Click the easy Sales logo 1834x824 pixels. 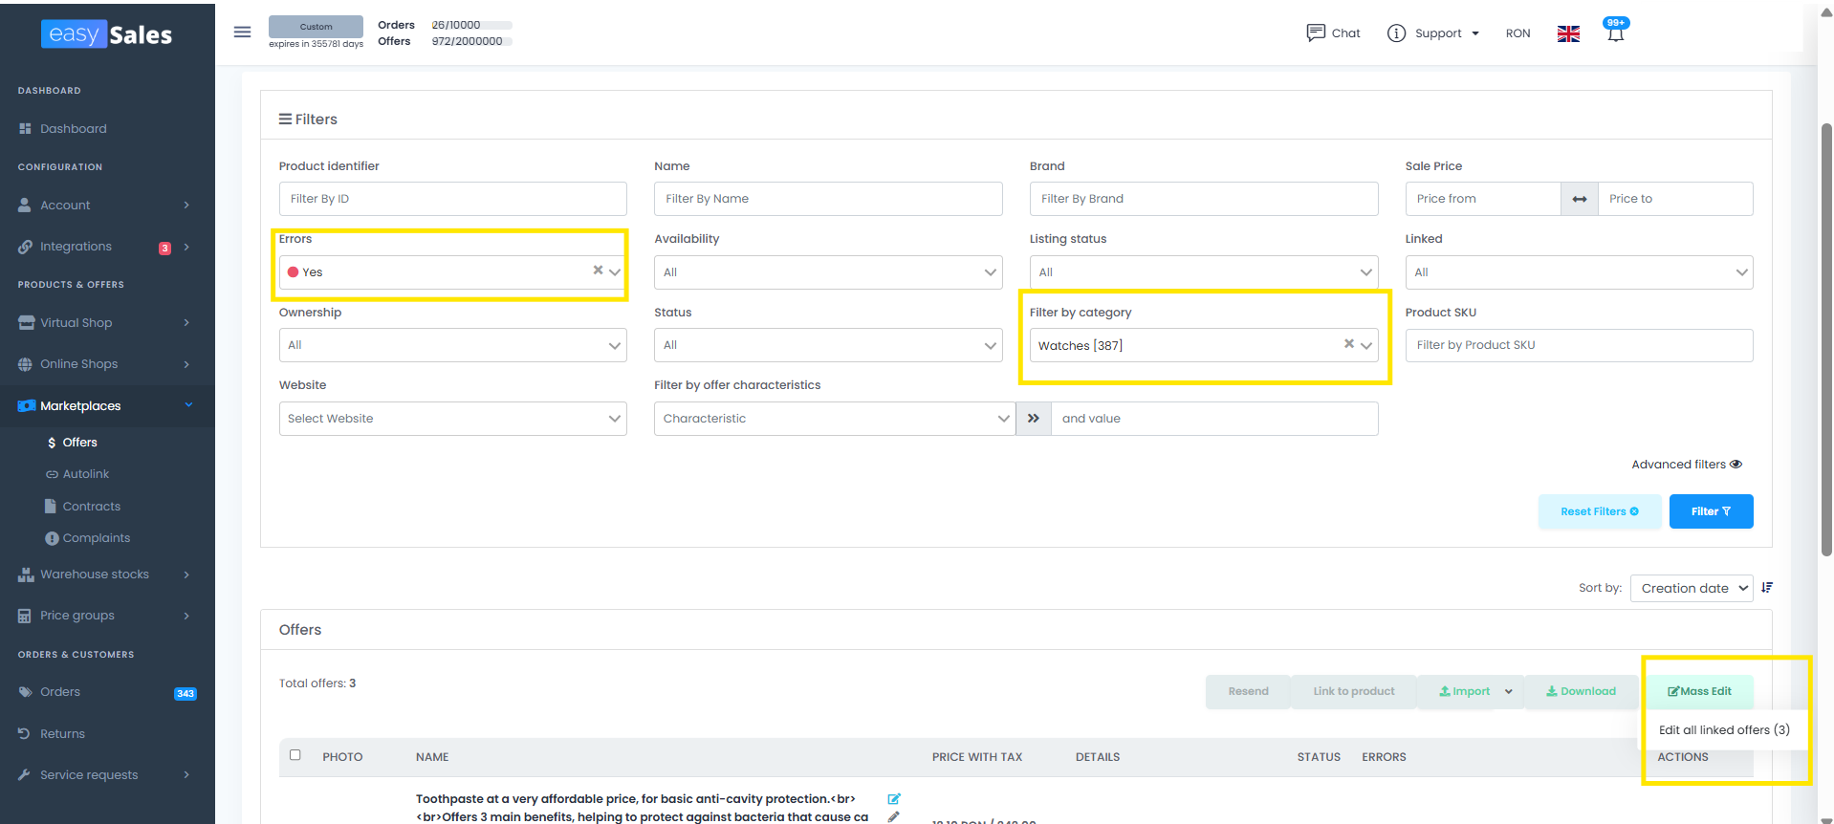(107, 34)
